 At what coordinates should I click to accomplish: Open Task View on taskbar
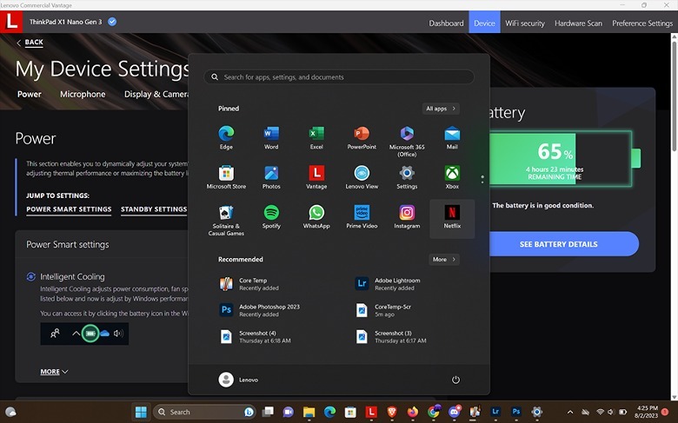pos(268,412)
